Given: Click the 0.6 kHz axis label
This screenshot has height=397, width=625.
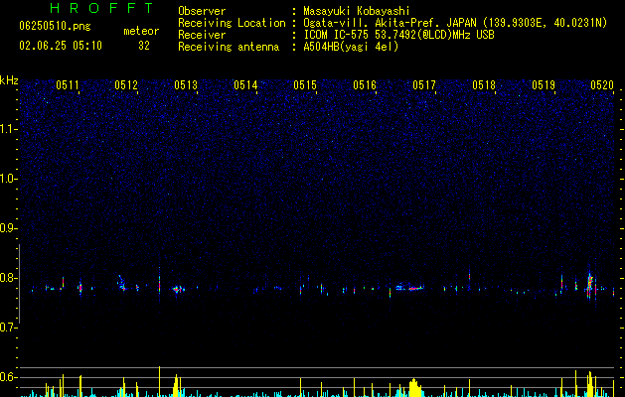Looking at the screenshot, I should (x=9, y=377).
